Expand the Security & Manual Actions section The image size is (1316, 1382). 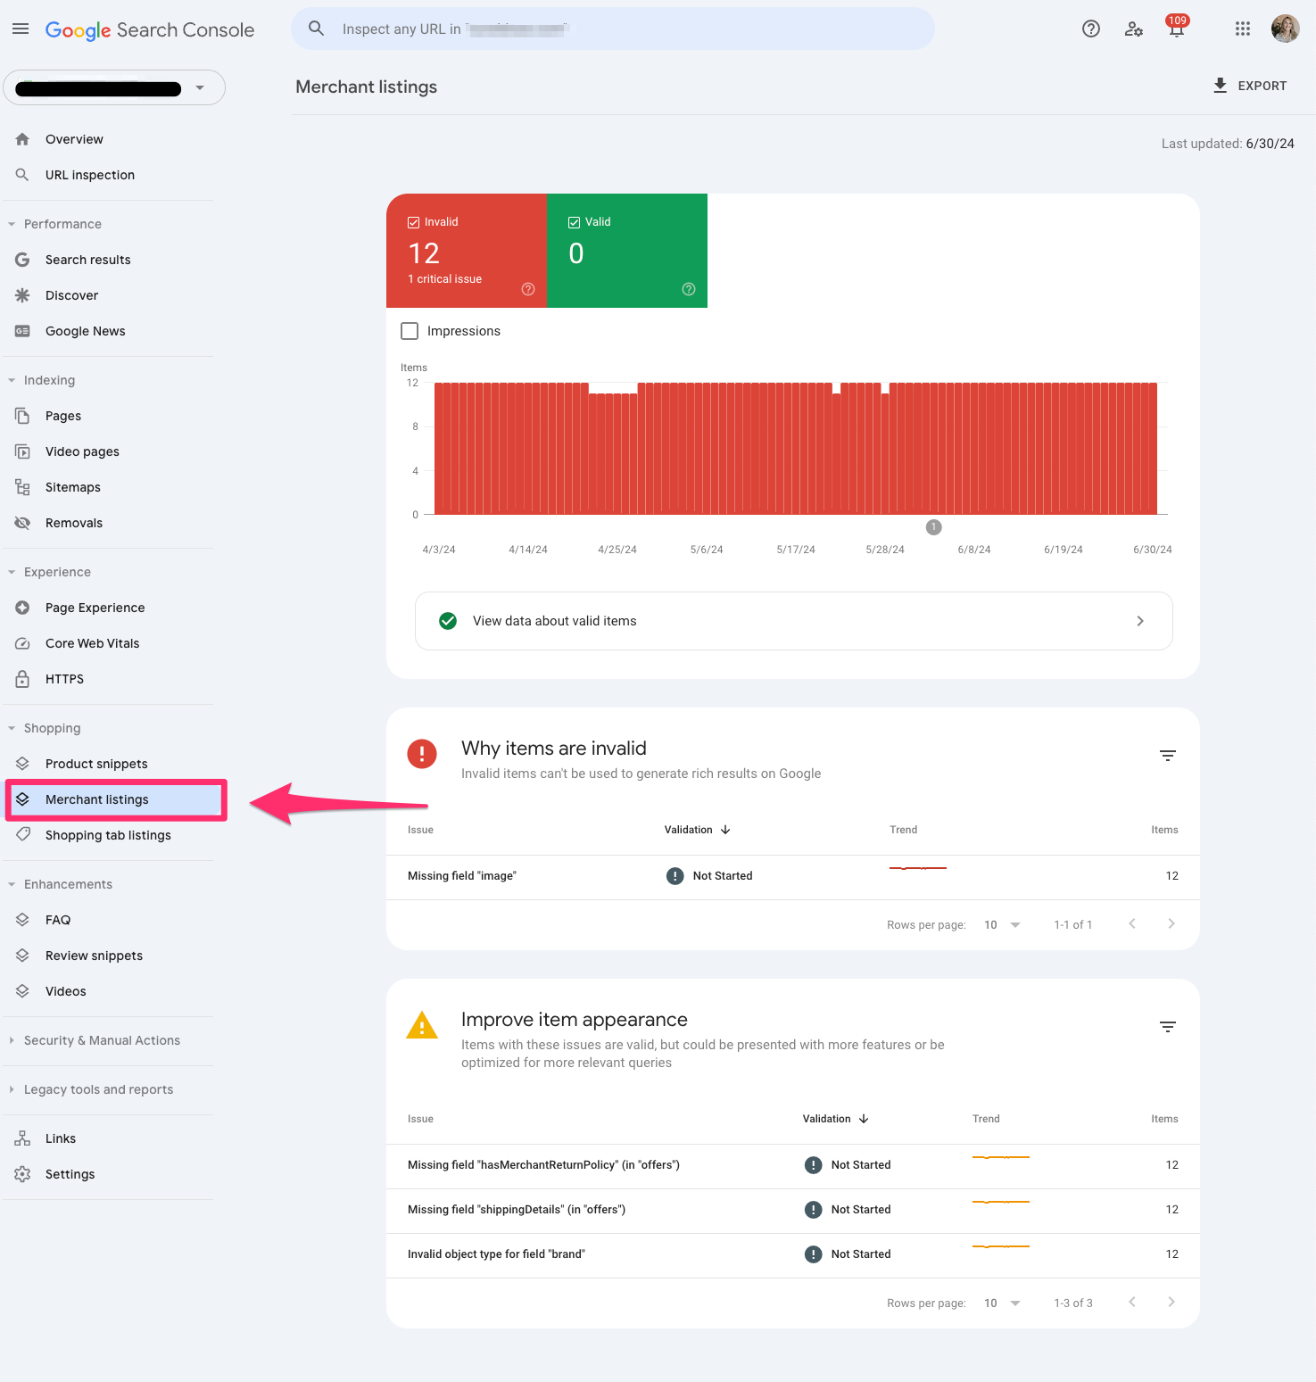click(x=102, y=1040)
